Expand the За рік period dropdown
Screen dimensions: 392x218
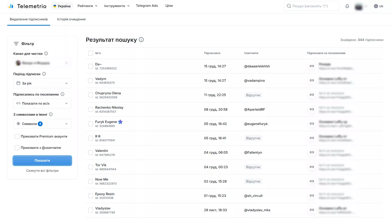42,83
